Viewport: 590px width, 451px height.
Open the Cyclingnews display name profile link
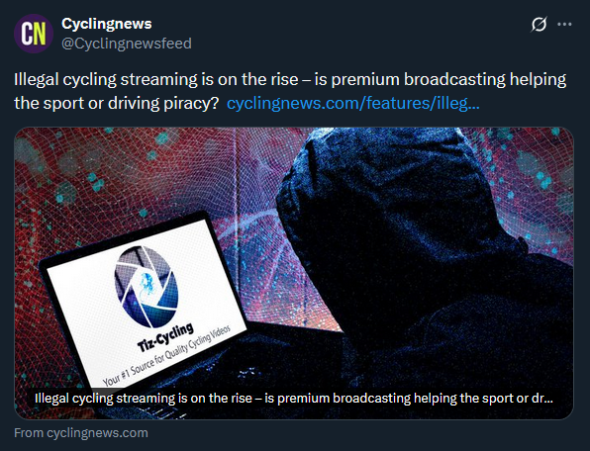coord(107,24)
